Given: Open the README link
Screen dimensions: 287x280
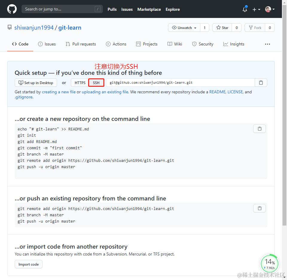Looking at the screenshot, I should pyautogui.click(x=217, y=92).
